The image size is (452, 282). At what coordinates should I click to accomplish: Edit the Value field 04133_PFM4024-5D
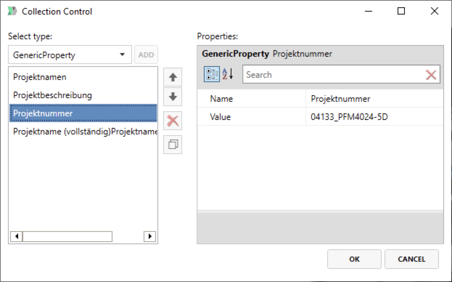(374, 117)
